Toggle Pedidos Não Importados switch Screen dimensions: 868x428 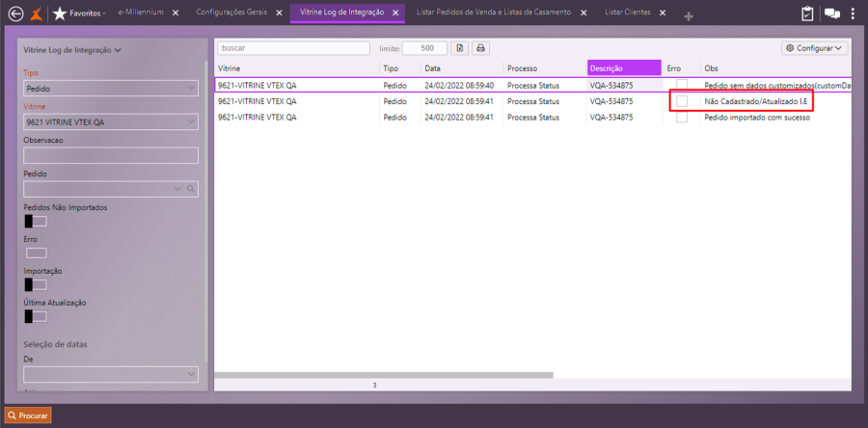coord(36,221)
